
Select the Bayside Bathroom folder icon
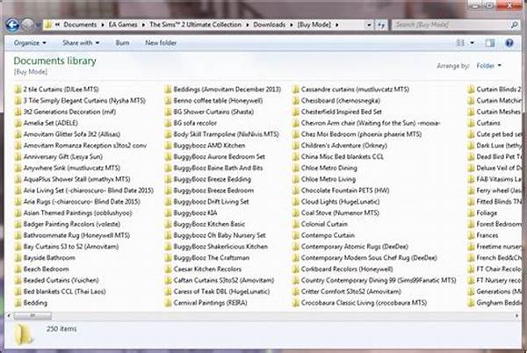pyautogui.click(x=18, y=258)
